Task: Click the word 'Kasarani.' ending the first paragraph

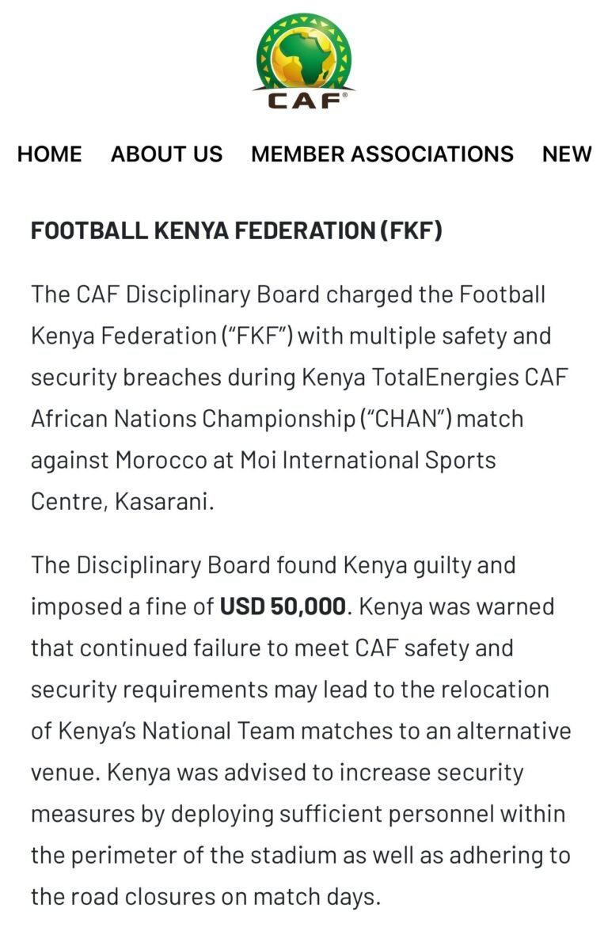Action: point(164,502)
